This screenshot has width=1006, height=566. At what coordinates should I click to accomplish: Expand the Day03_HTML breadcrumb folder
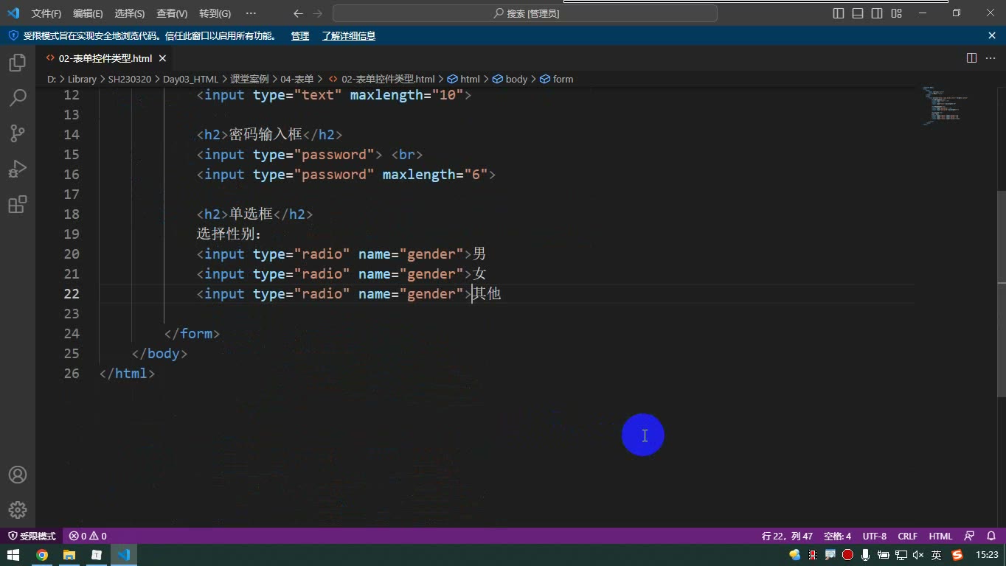pos(190,79)
